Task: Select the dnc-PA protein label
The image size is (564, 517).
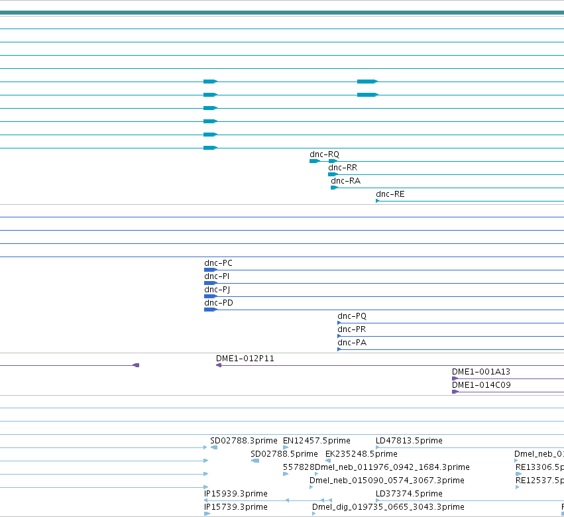Action: click(x=352, y=343)
